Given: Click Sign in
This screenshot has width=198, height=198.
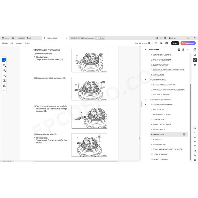Looking at the screenshot, I should (x=172, y=38).
